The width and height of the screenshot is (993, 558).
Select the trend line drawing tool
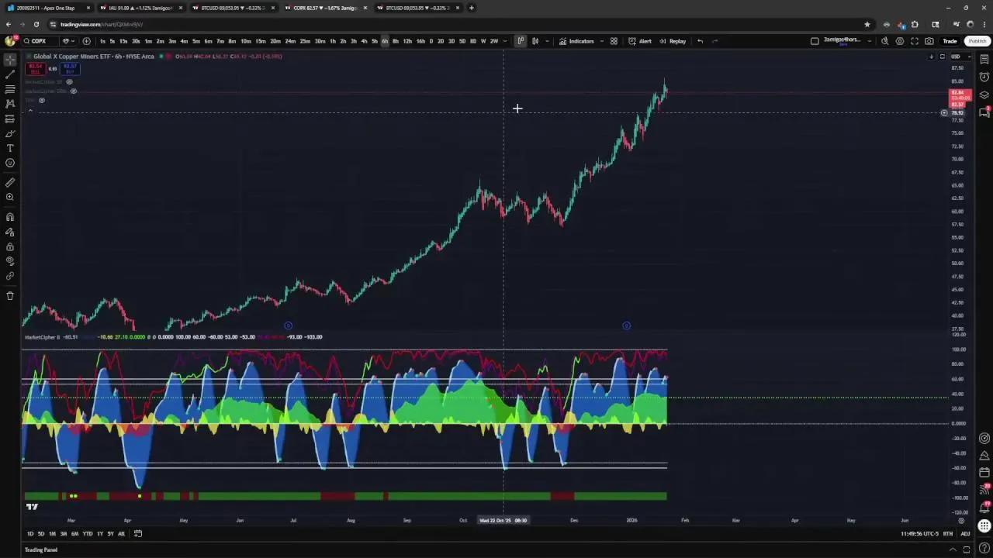coord(10,74)
